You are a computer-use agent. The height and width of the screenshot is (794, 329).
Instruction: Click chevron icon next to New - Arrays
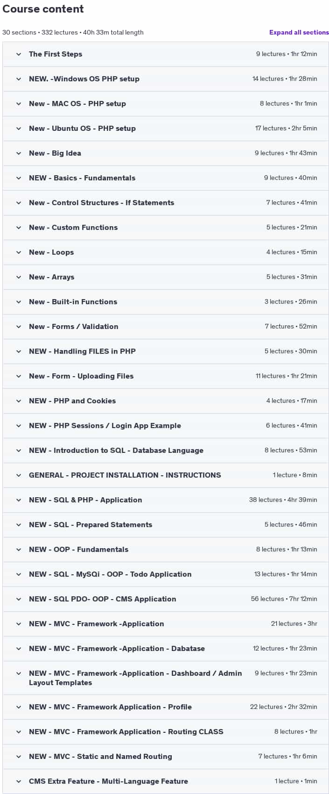(x=19, y=277)
